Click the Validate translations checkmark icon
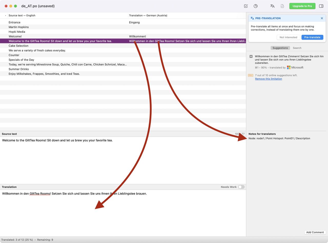Screen dimensions: 328x243 246,6
